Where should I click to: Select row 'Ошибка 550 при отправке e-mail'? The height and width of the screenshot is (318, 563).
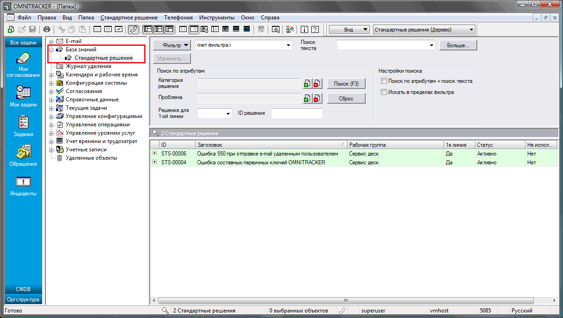click(x=353, y=154)
